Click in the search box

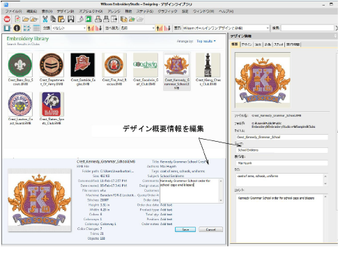tap(307, 28)
